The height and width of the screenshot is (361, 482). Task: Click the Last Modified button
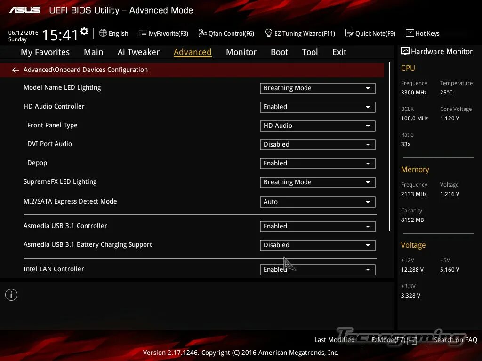(334, 340)
